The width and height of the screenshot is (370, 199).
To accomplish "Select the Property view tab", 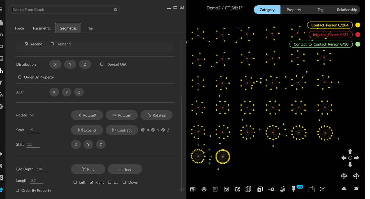I will click(x=293, y=10).
